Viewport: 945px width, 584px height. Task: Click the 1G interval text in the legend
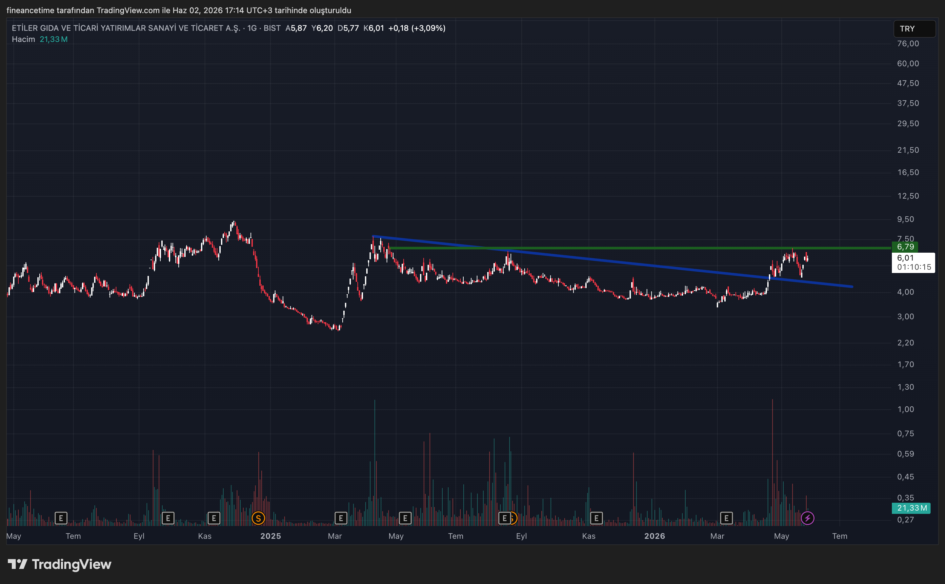tap(252, 28)
